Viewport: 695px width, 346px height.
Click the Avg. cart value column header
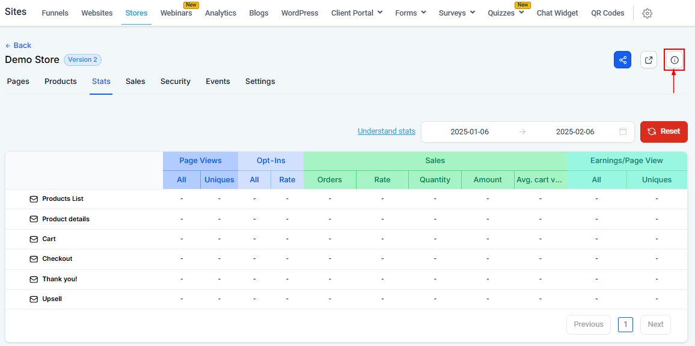540,180
